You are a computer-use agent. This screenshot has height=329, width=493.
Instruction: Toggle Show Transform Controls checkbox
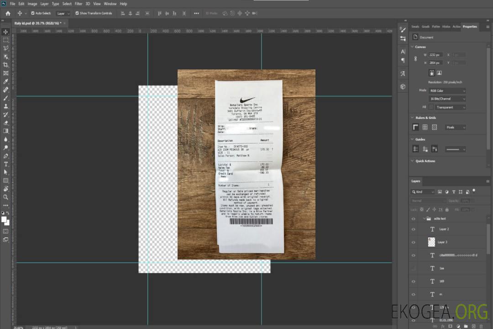tap(77, 13)
